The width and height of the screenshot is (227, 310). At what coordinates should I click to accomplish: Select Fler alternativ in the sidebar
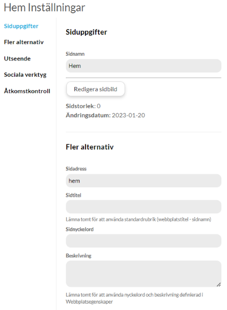tap(24, 42)
